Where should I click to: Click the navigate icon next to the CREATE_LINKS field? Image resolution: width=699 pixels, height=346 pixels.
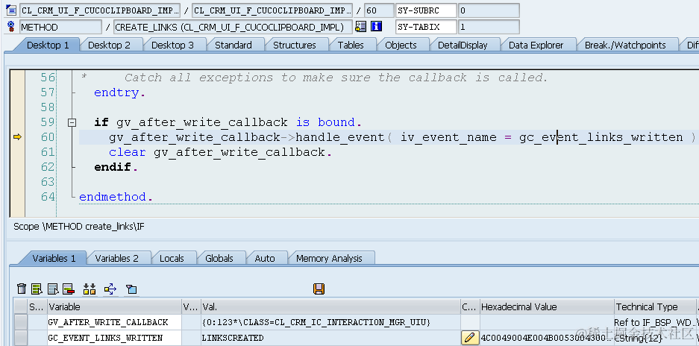tap(360, 27)
